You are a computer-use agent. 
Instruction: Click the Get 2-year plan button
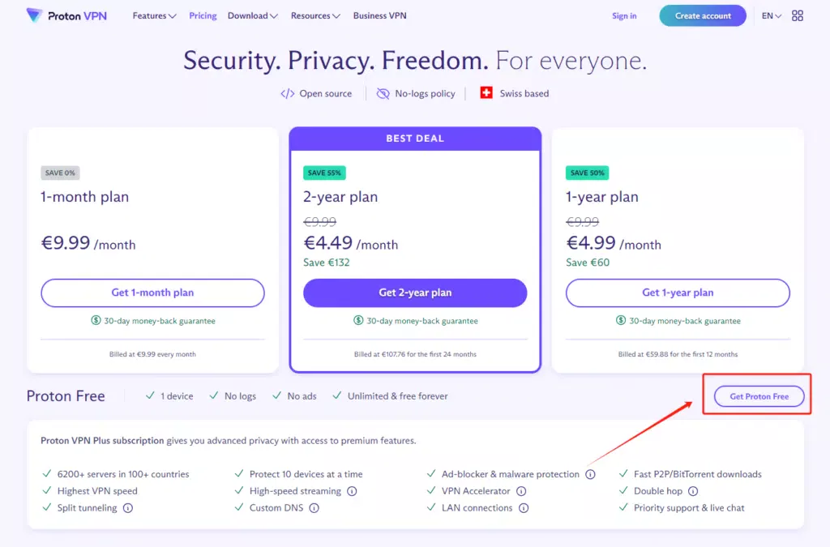pyautogui.click(x=415, y=293)
